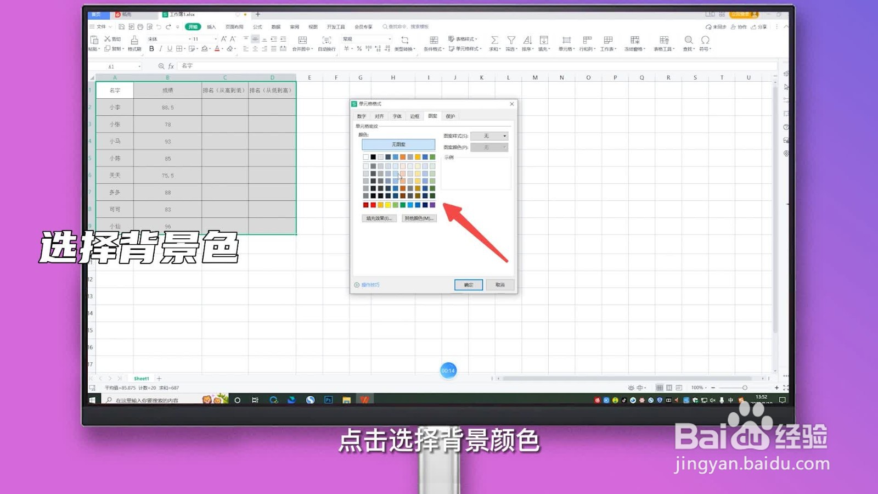Click the Undo arrow icon
This screenshot has height=494, width=878.
tap(159, 26)
